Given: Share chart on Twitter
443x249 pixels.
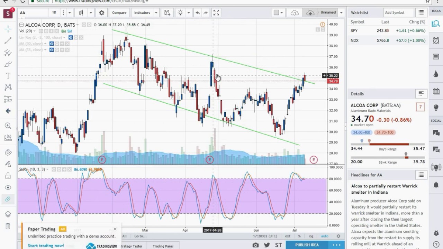Looking at the screenshot, I should pyautogui.click(x=267, y=245).
